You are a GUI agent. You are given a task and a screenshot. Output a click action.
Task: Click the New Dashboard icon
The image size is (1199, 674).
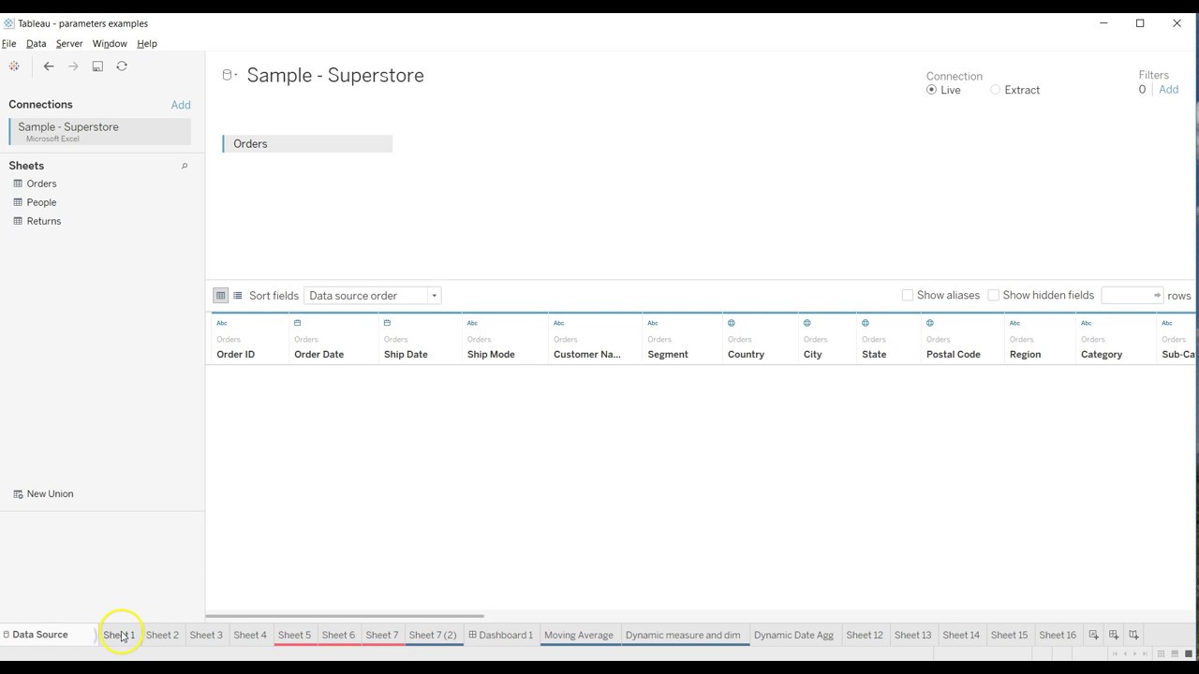pyautogui.click(x=1114, y=635)
